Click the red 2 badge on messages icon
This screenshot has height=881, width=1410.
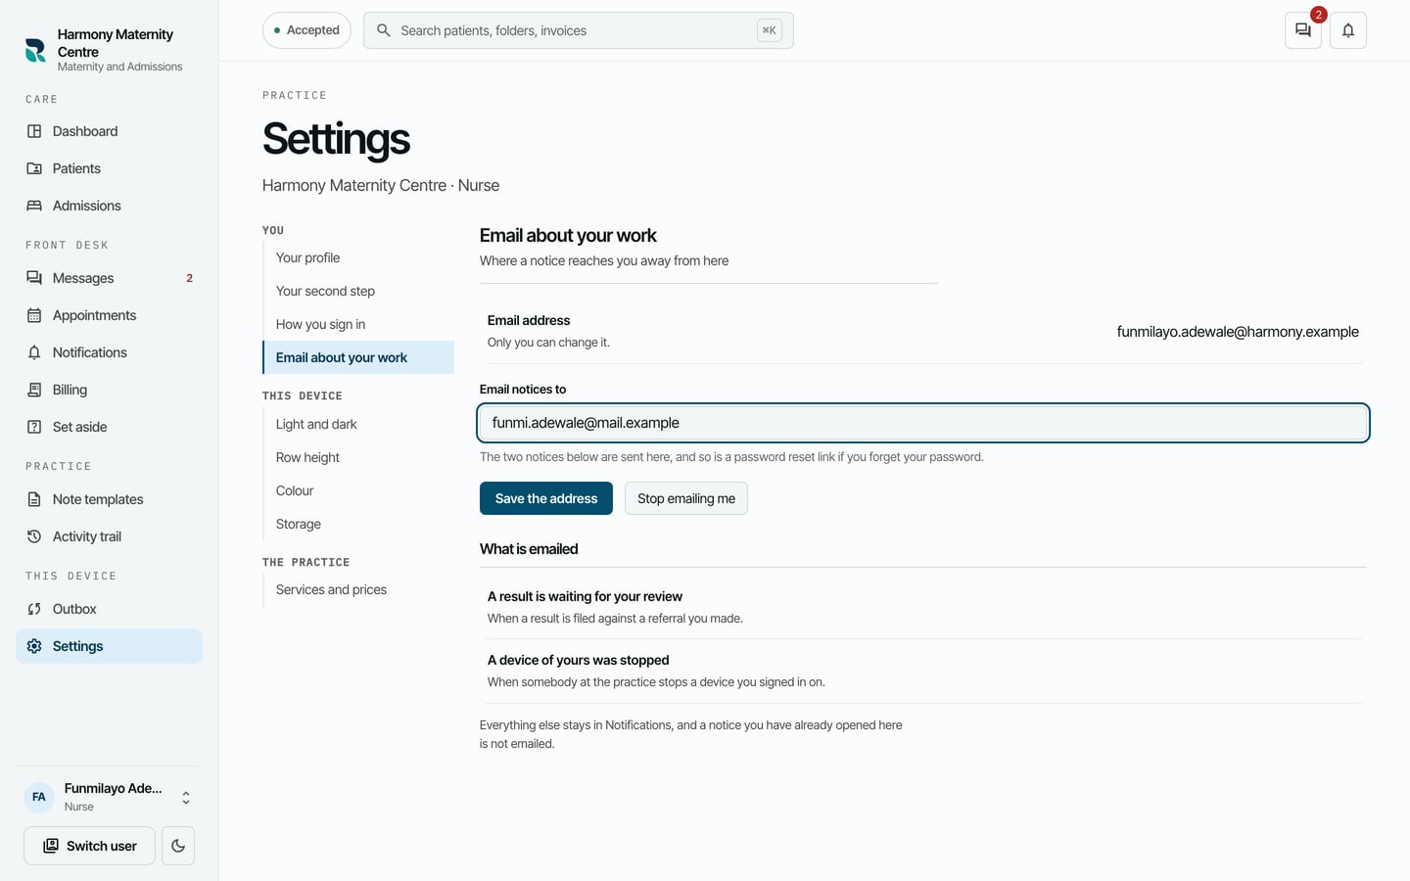[1319, 15]
